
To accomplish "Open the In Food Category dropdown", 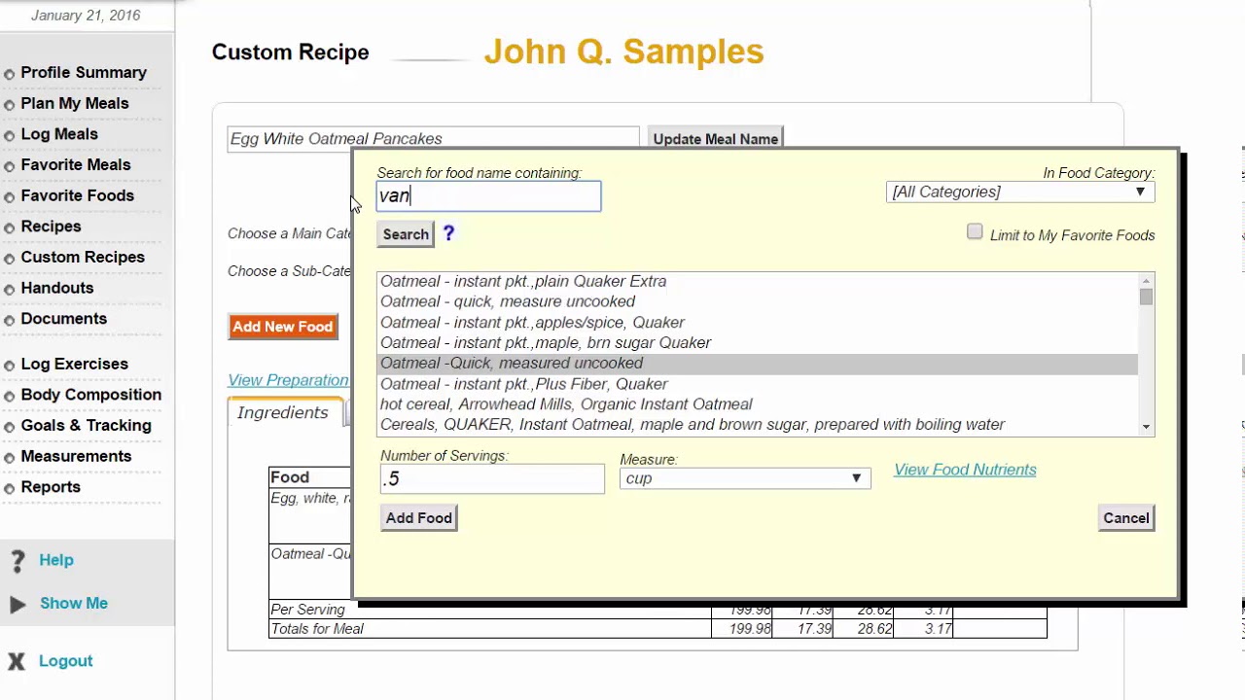I will (x=1020, y=192).
